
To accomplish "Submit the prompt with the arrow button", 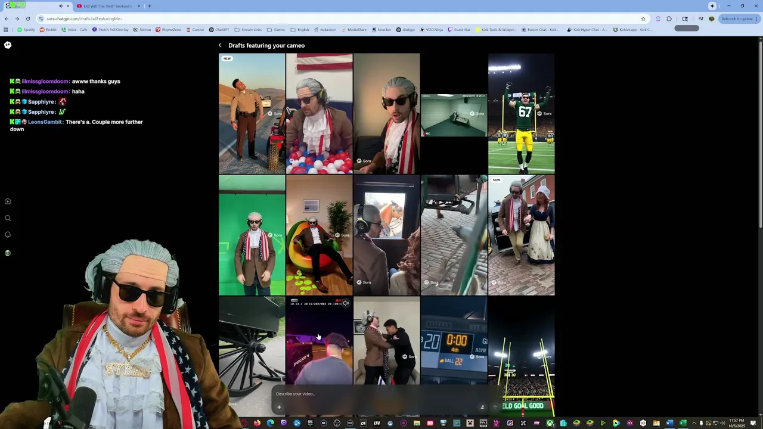I will [x=495, y=408].
